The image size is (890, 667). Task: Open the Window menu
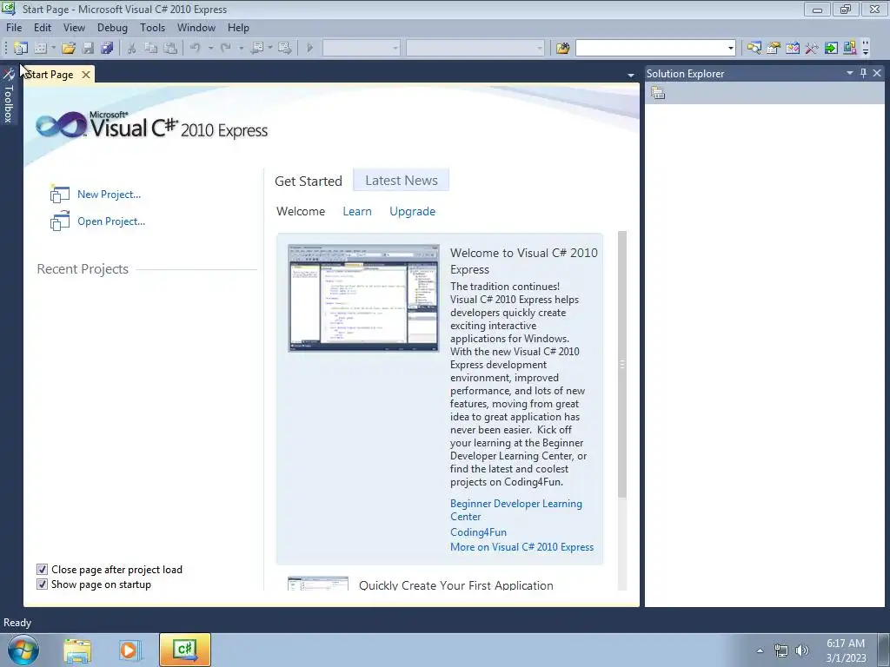coord(196,27)
